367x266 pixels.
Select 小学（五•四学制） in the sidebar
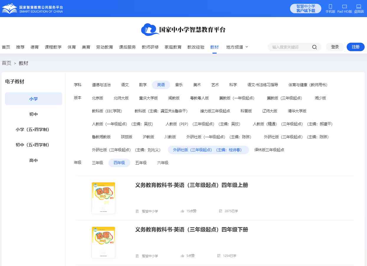click(x=34, y=129)
